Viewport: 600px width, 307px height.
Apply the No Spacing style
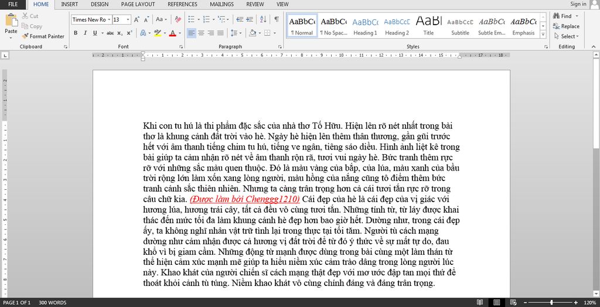point(333,26)
